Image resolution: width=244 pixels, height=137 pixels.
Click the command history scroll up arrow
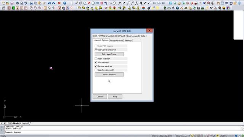click(242, 127)
